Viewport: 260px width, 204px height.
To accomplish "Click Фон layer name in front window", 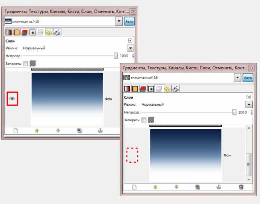I will (x=227, y=155).
